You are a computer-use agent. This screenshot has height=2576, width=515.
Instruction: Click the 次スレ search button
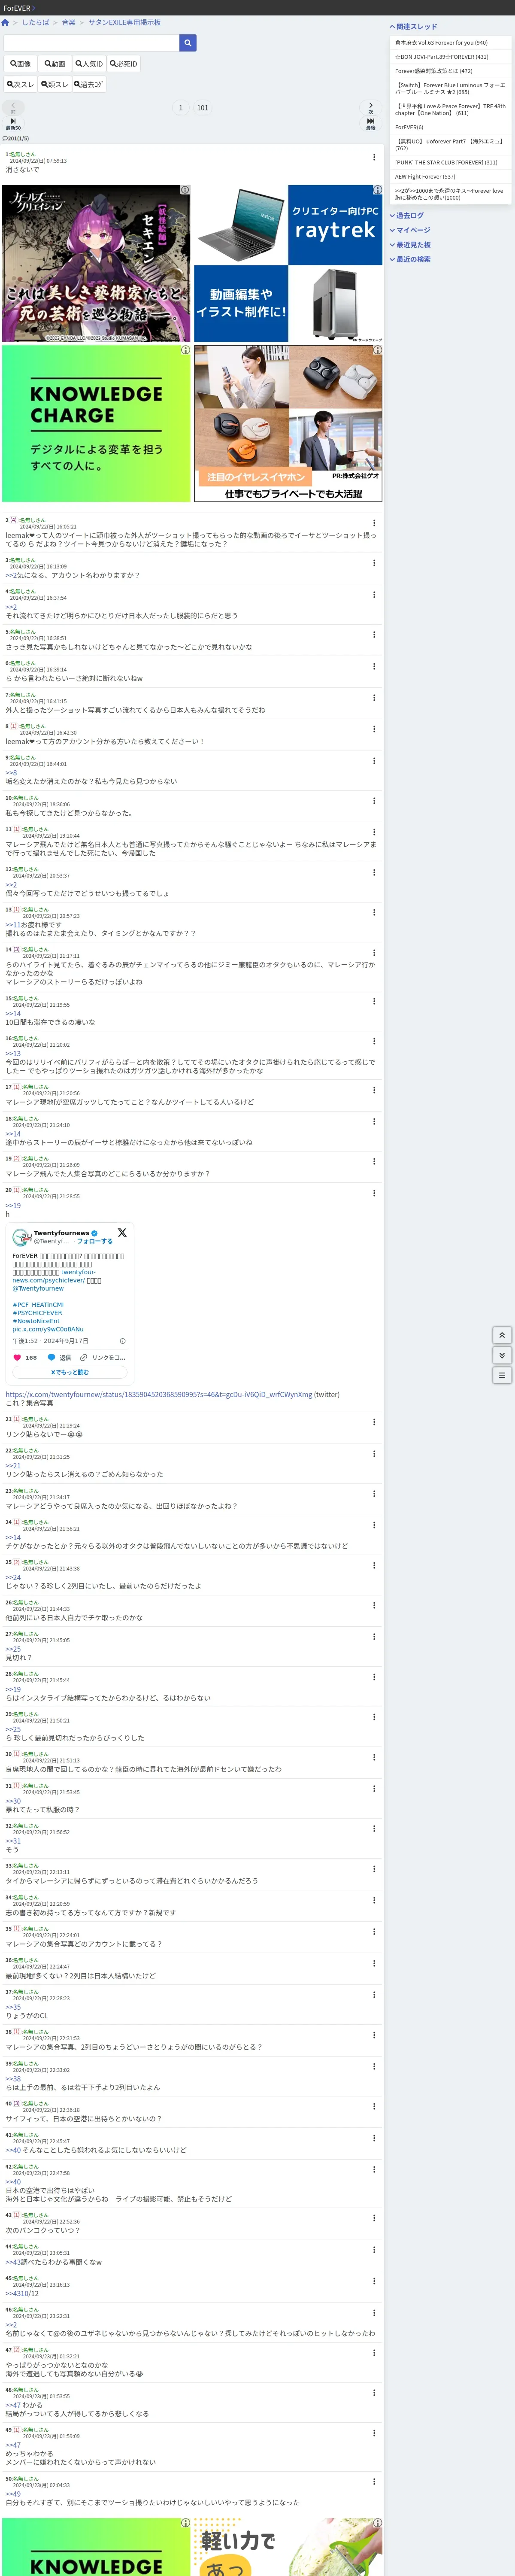(20, 84)
